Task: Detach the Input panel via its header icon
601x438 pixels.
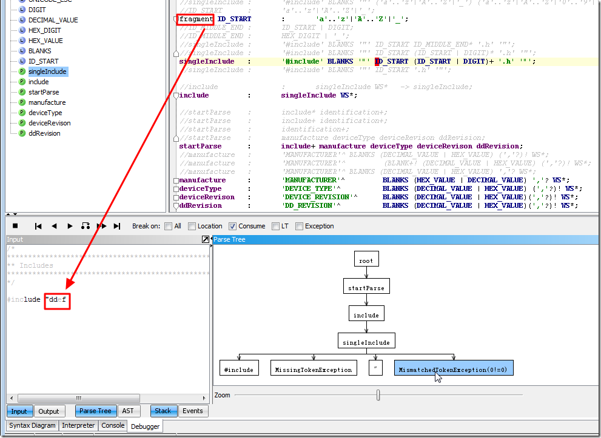Action: coord(205,239)
